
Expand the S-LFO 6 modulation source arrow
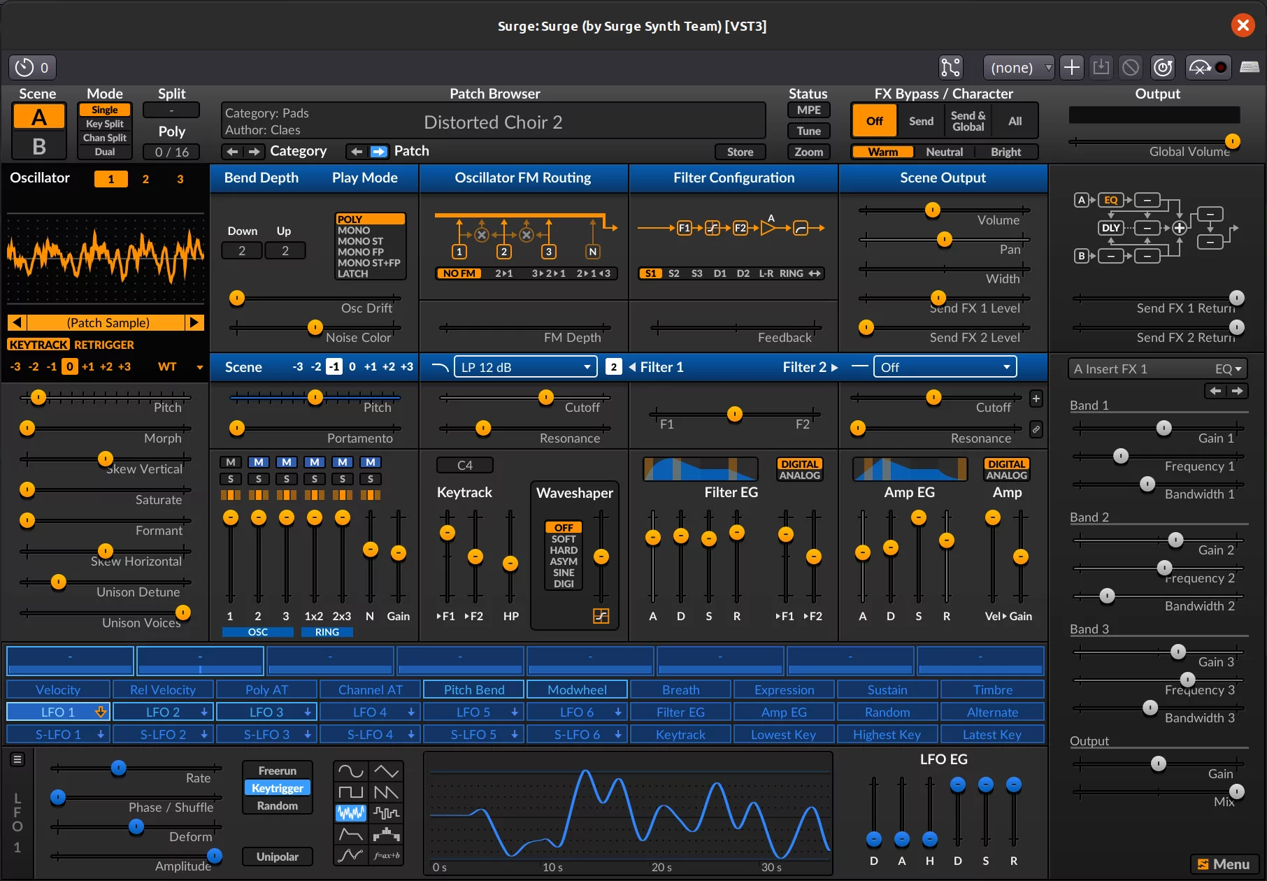[618, 734]
